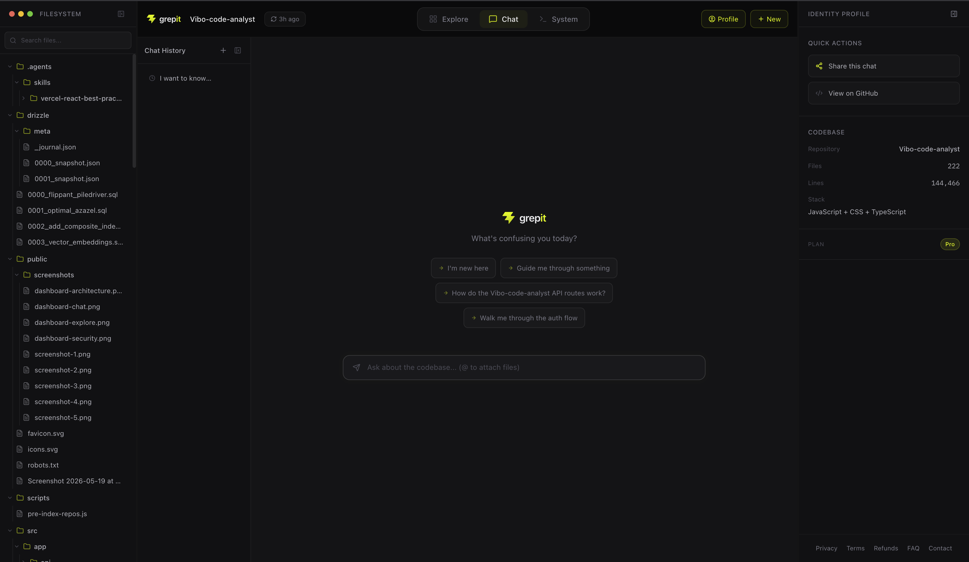Focus the Search files input
969x562 pixels.
pyautogui.click(x=68, y=40)
